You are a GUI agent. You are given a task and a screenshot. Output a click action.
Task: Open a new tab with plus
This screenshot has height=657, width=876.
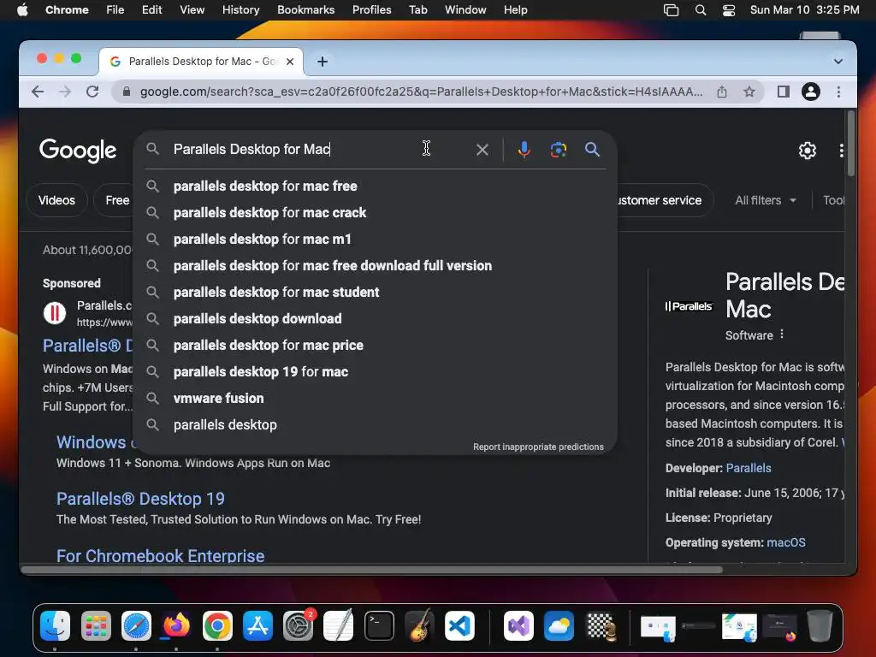coord(323,62)
